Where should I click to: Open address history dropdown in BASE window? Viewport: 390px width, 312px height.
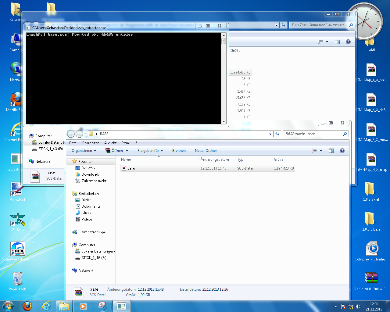click(270, 134)
